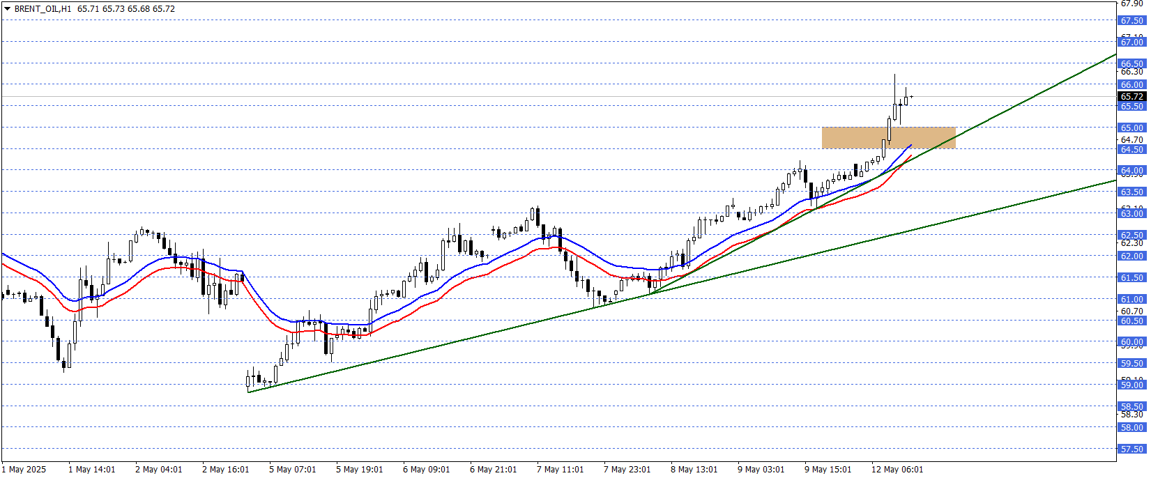Click the 67.00 price level label

point(1131,43)
